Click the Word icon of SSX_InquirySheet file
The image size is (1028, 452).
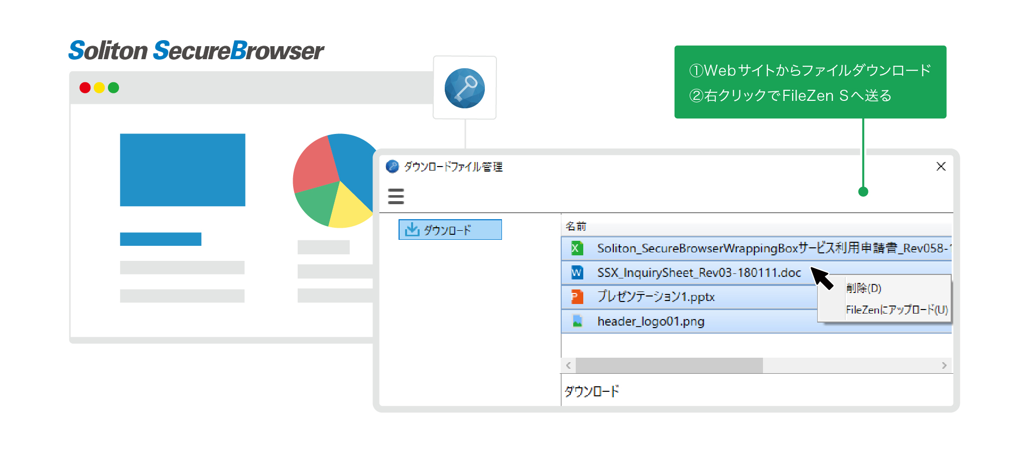coord(577,272)
